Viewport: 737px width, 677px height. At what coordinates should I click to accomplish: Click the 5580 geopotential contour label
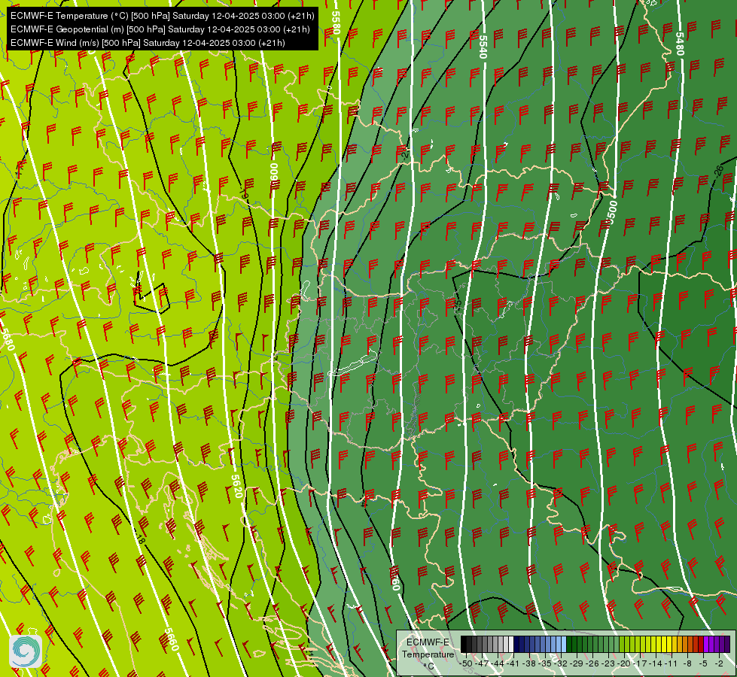click(x=336, y=22)
